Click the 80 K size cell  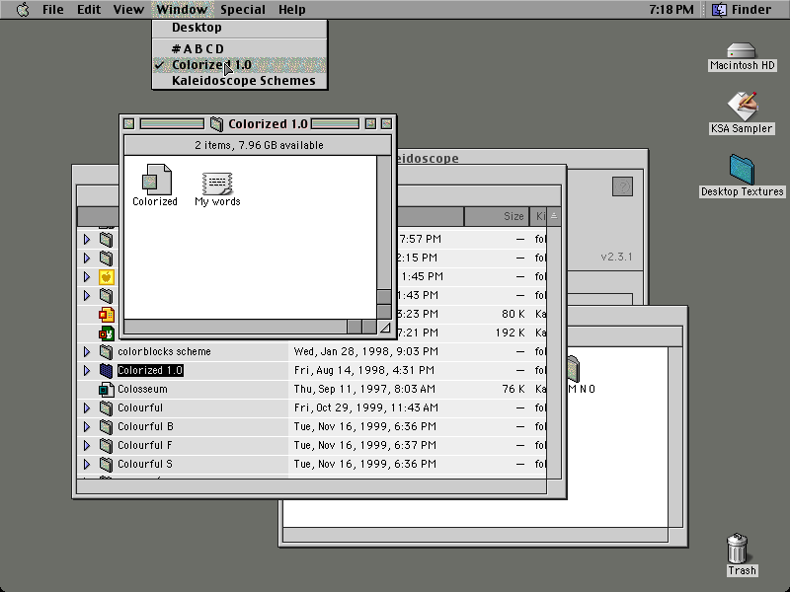click(513, 314)
